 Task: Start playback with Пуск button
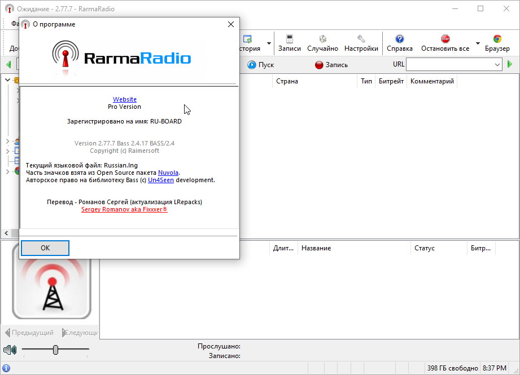[x=261, y=65]
